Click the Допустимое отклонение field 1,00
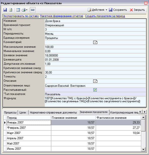 pos(95,64)
